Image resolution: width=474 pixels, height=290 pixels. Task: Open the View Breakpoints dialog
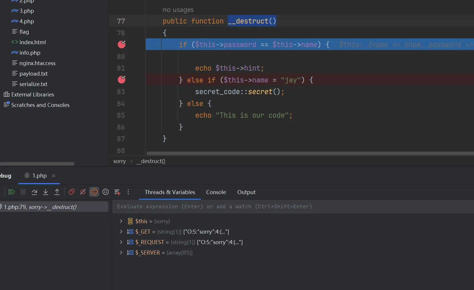[x=71, y=192]
